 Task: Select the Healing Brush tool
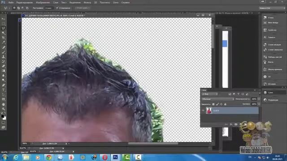tap(3, 47)
